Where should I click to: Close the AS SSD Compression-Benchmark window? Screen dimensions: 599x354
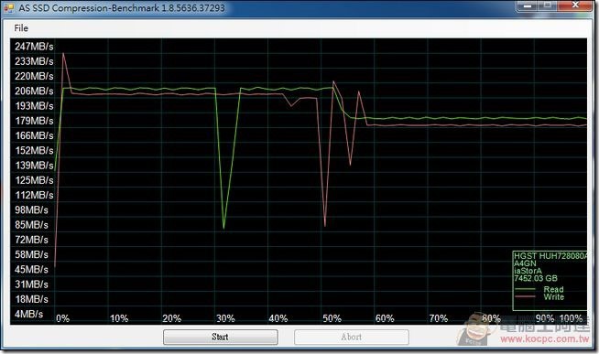click(575, 5)
